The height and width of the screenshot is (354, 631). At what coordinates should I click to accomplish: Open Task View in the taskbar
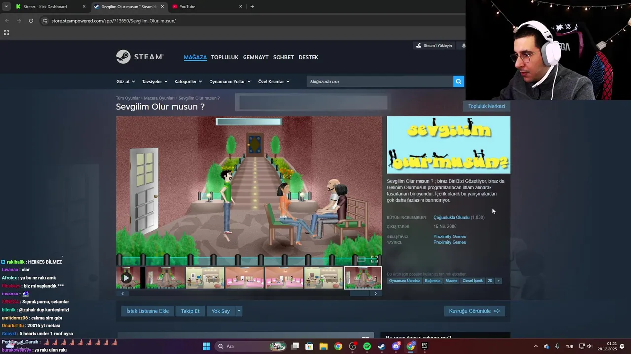tap(295, 346)
